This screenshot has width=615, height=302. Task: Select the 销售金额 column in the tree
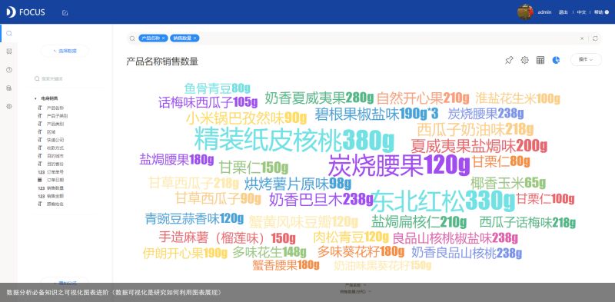click(x=50, y=196)
